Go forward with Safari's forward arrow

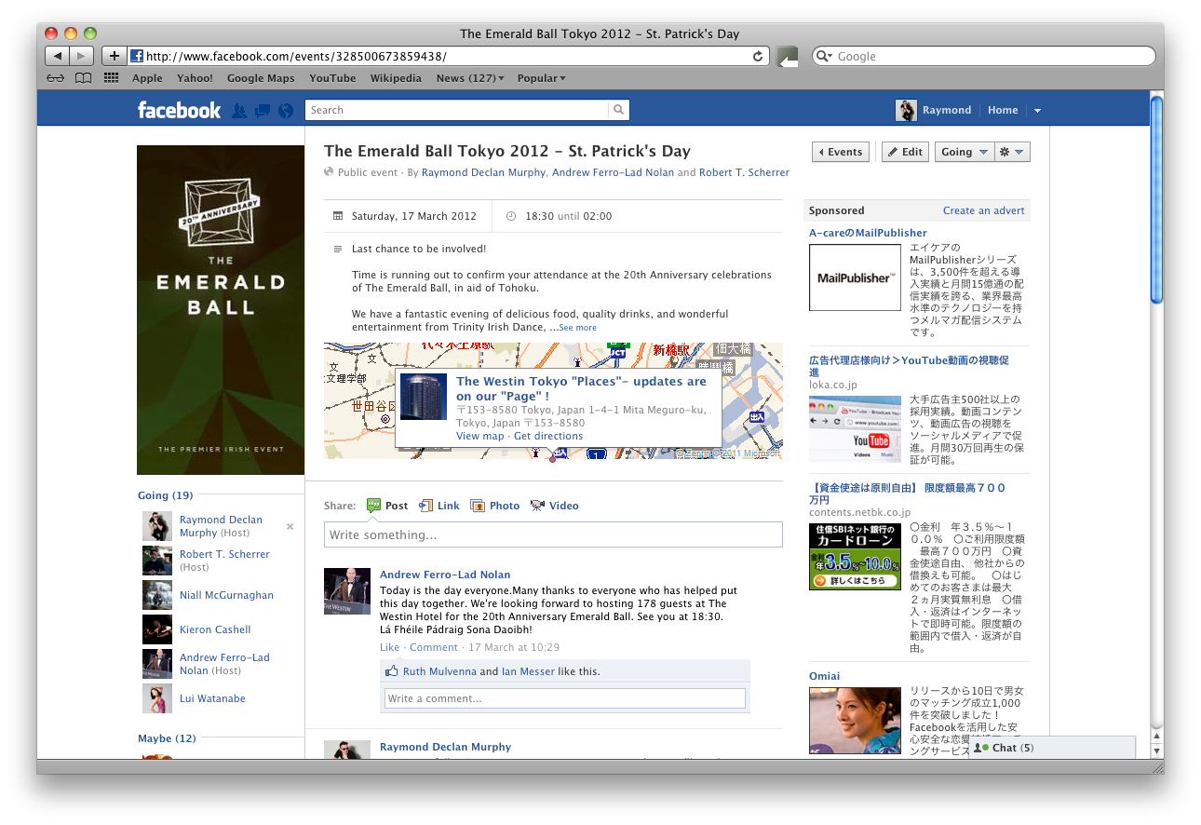coord(82,56)
